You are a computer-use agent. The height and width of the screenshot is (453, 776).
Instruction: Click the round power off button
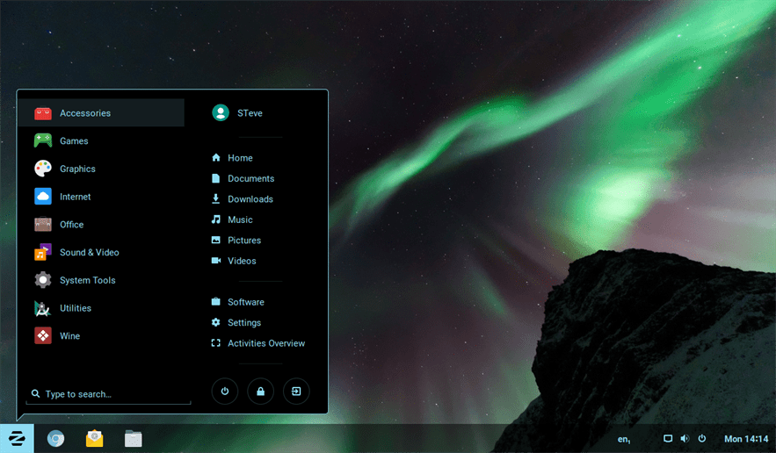[x=225, y=392]
